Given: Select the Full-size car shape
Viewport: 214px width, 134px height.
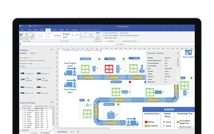Looking at the screenshot, I should pos(27,87).
